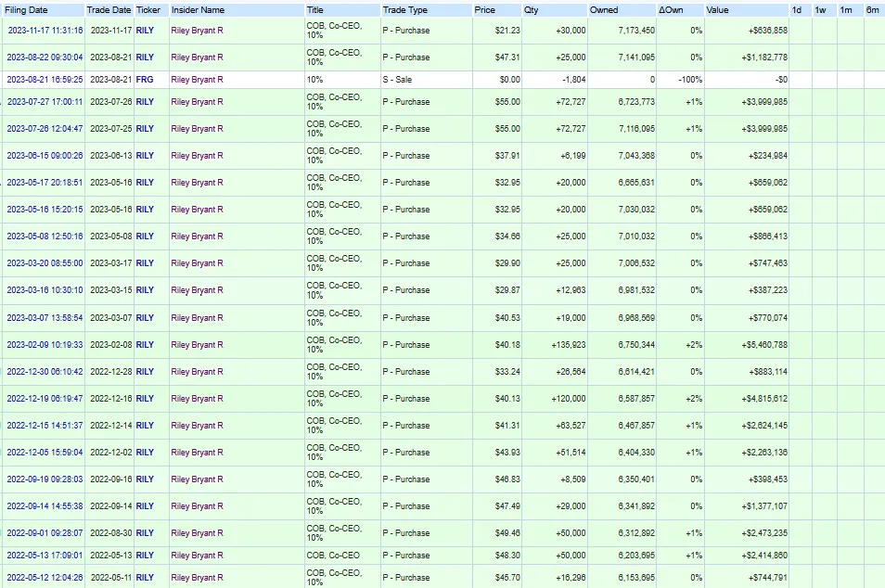
Task: Sort table by Filing Date column header
Action: click(x=26, y=10)
